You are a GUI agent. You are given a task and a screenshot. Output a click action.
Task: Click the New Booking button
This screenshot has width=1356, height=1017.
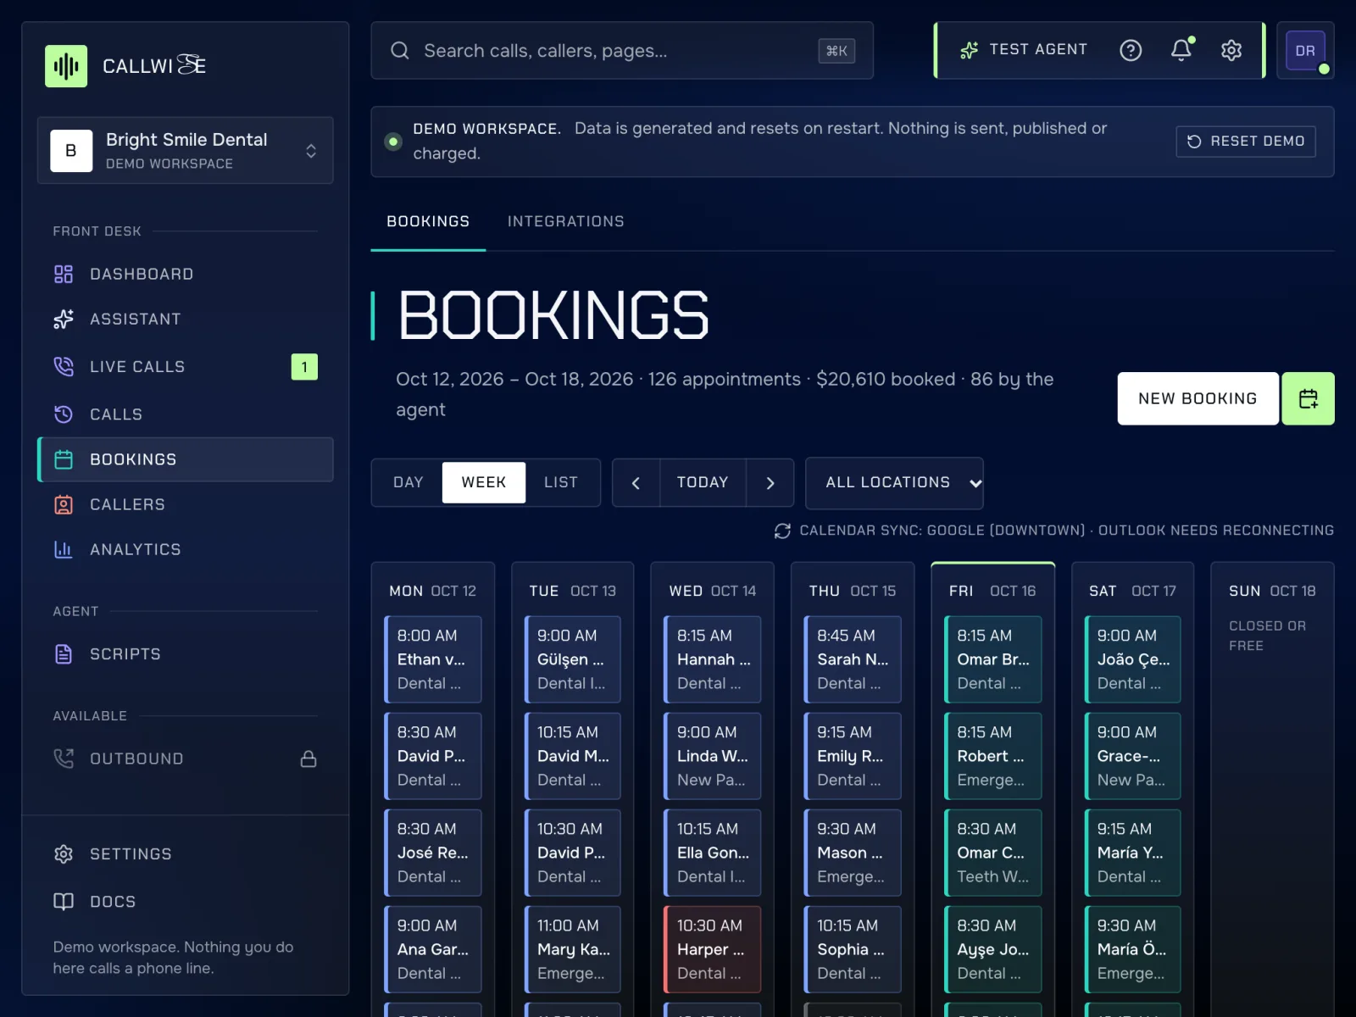coord(1198,398)
